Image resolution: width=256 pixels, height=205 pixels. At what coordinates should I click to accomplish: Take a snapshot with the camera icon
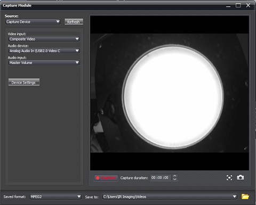[x=241, y=177]
